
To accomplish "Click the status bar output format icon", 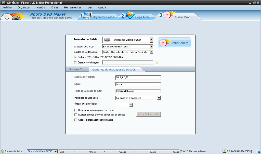I will 3,151.
